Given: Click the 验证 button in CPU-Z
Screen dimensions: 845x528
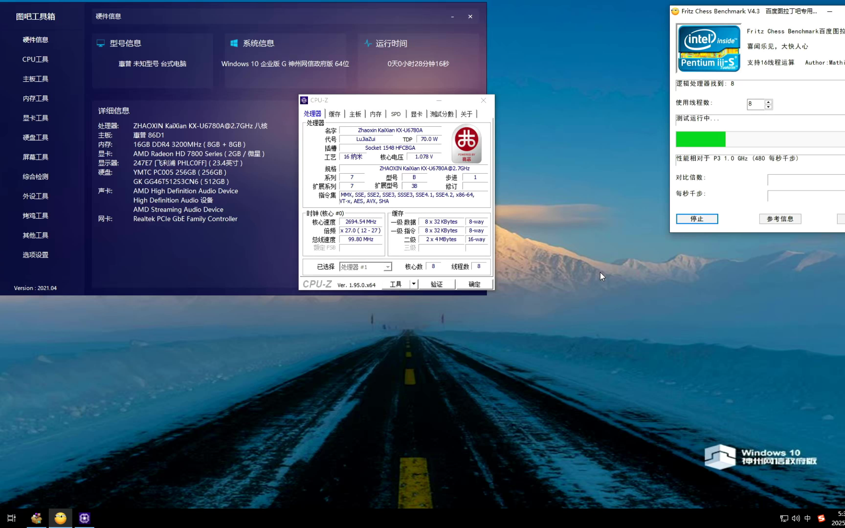Looking at the screenshot, I should coord(437,284).
